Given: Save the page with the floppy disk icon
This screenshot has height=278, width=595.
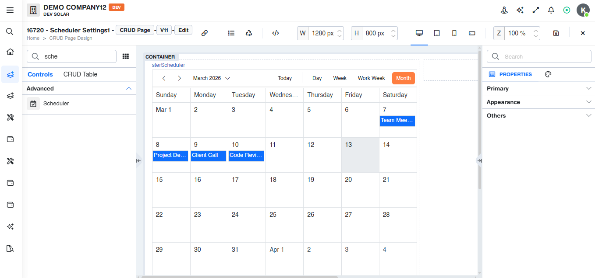Looking at the screenshot, I should pos(556,33).
